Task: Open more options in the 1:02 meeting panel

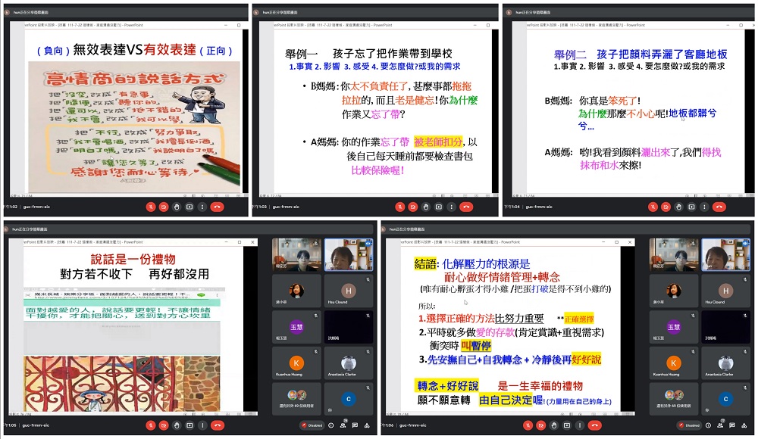Action: [x=202, y=207]
